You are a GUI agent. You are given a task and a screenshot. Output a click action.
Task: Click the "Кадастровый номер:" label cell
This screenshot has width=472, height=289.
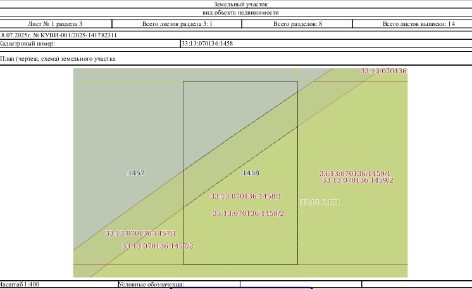click(x=90, y=43)
